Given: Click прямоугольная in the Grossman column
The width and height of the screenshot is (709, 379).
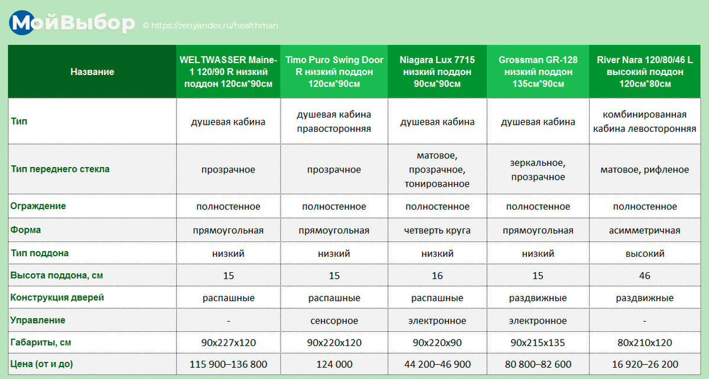Looking at the screenshot, I should 538,230.
